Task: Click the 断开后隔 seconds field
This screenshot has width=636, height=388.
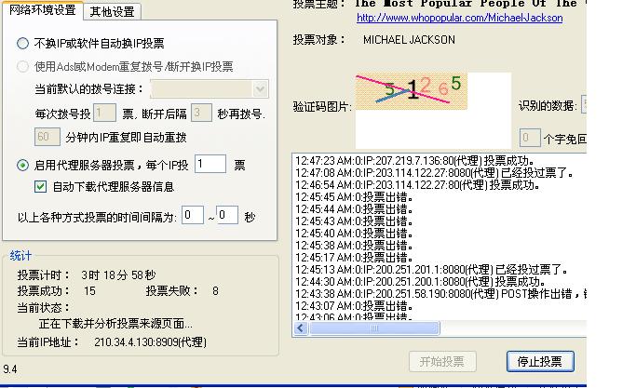Action: pos(201,114)
